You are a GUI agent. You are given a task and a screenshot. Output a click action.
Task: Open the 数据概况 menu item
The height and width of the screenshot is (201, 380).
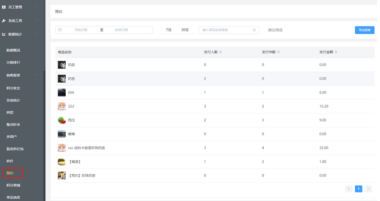[13, 50]
